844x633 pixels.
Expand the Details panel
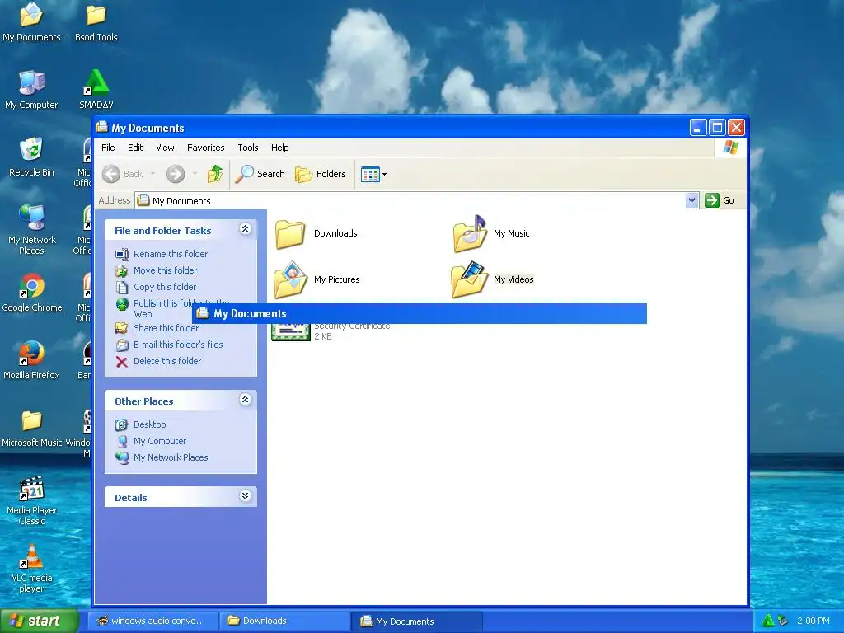click(x=245, y=495)
